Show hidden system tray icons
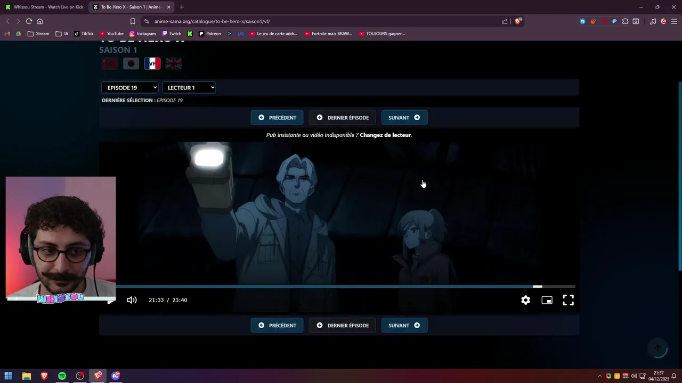Viewport: 682px width, 383px height. coord(600,376)
